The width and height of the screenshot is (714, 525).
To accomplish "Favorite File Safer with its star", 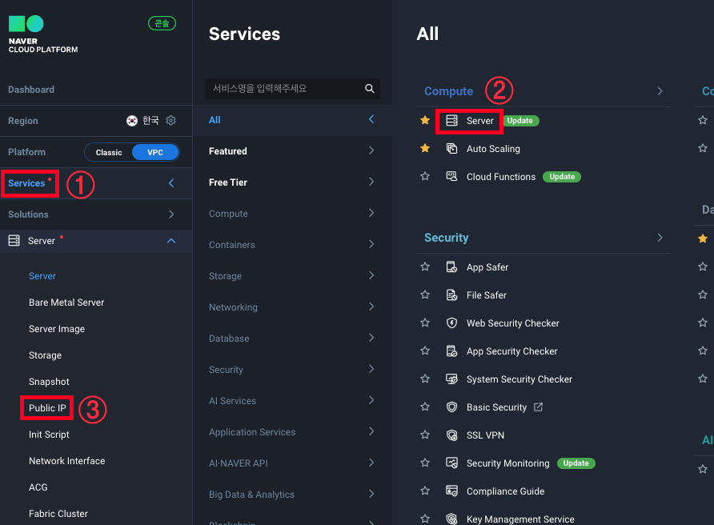I will (x=425, y=295).
